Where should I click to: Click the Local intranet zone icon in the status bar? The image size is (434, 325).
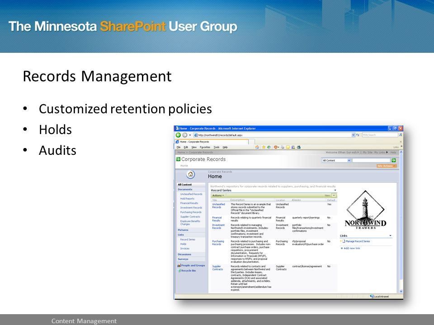pyautogui.click(x=372, y=296)
